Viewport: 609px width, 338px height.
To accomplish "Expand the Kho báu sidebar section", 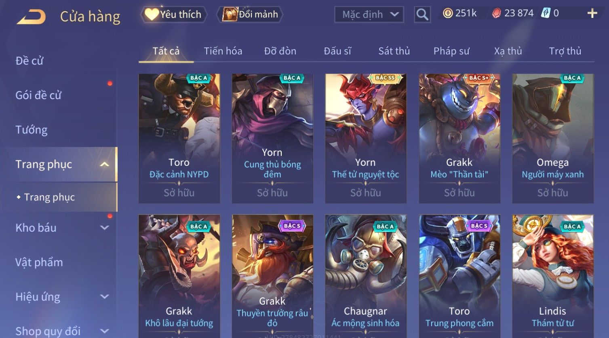I will click(104, 228).
